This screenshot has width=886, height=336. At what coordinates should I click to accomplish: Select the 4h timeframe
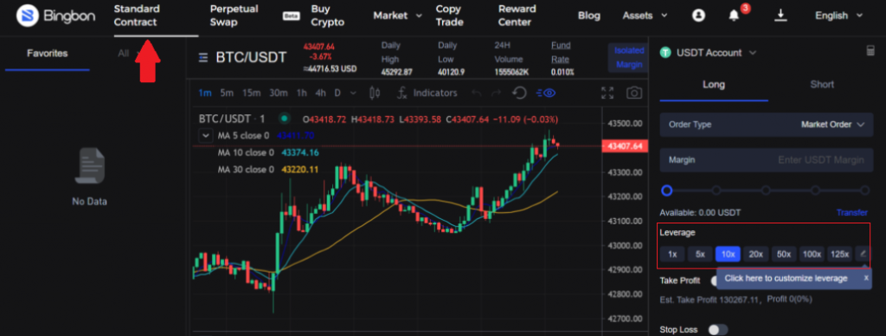point(320,93)
